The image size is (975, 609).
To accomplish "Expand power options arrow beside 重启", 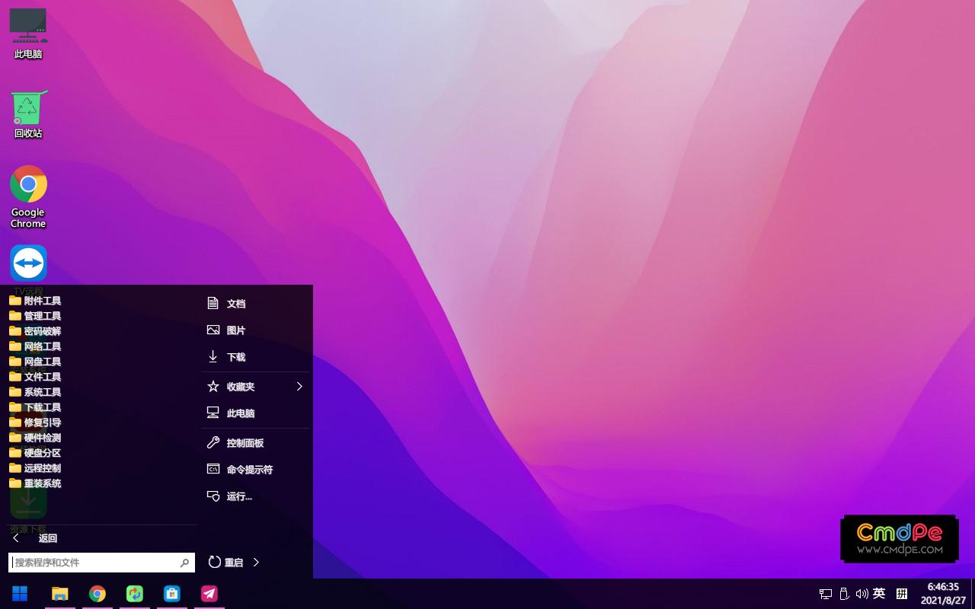I will tap(256, 563).
